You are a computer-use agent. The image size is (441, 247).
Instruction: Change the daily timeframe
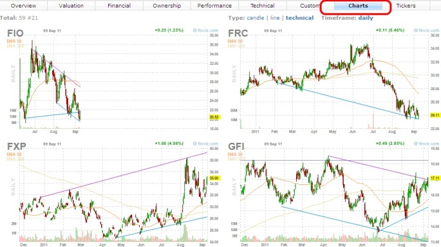(365, 18)
